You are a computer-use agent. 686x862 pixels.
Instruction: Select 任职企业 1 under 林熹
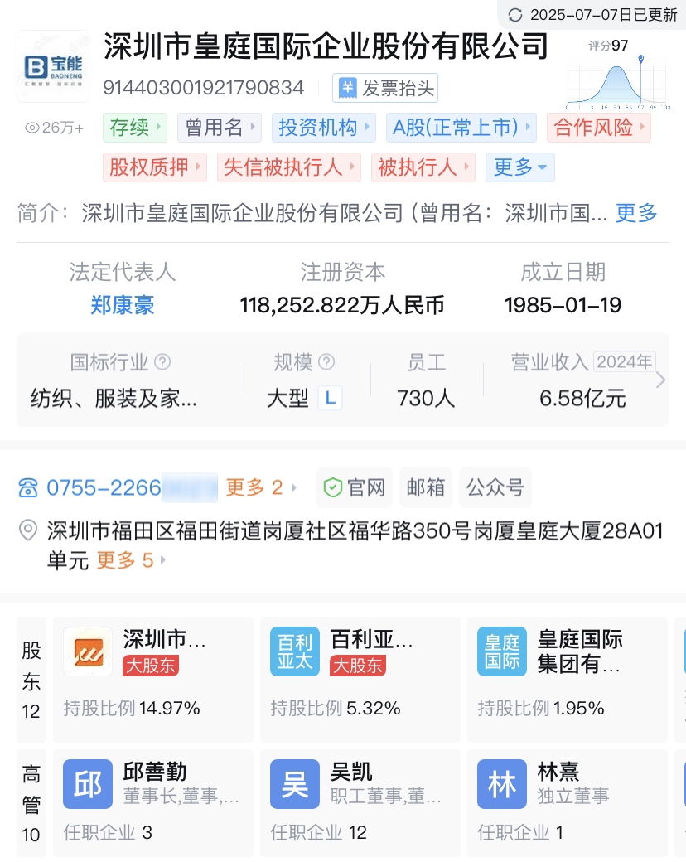point(520,832)
